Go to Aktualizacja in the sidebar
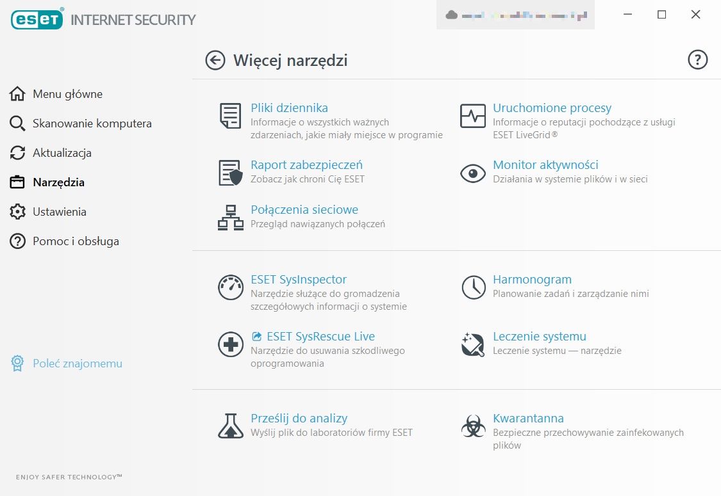Screen dimensions: 721x496 (62, 152)
